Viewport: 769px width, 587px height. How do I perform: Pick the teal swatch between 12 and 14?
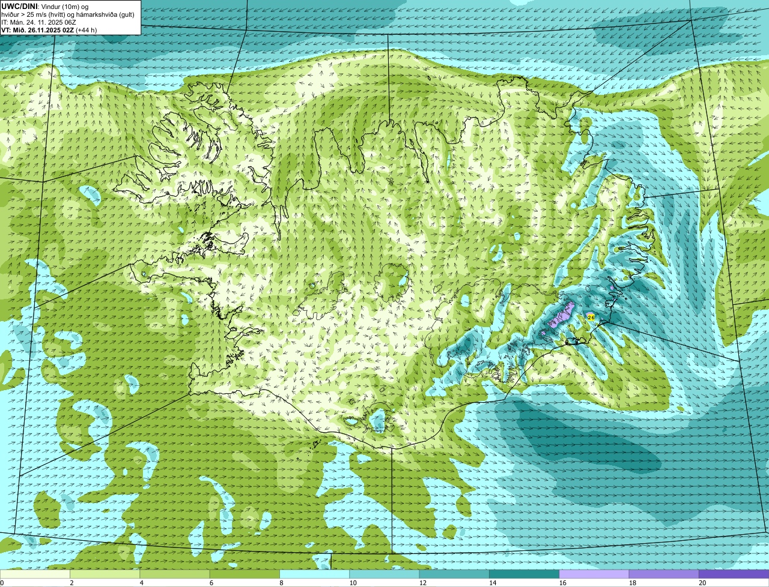tap(454, 574)
